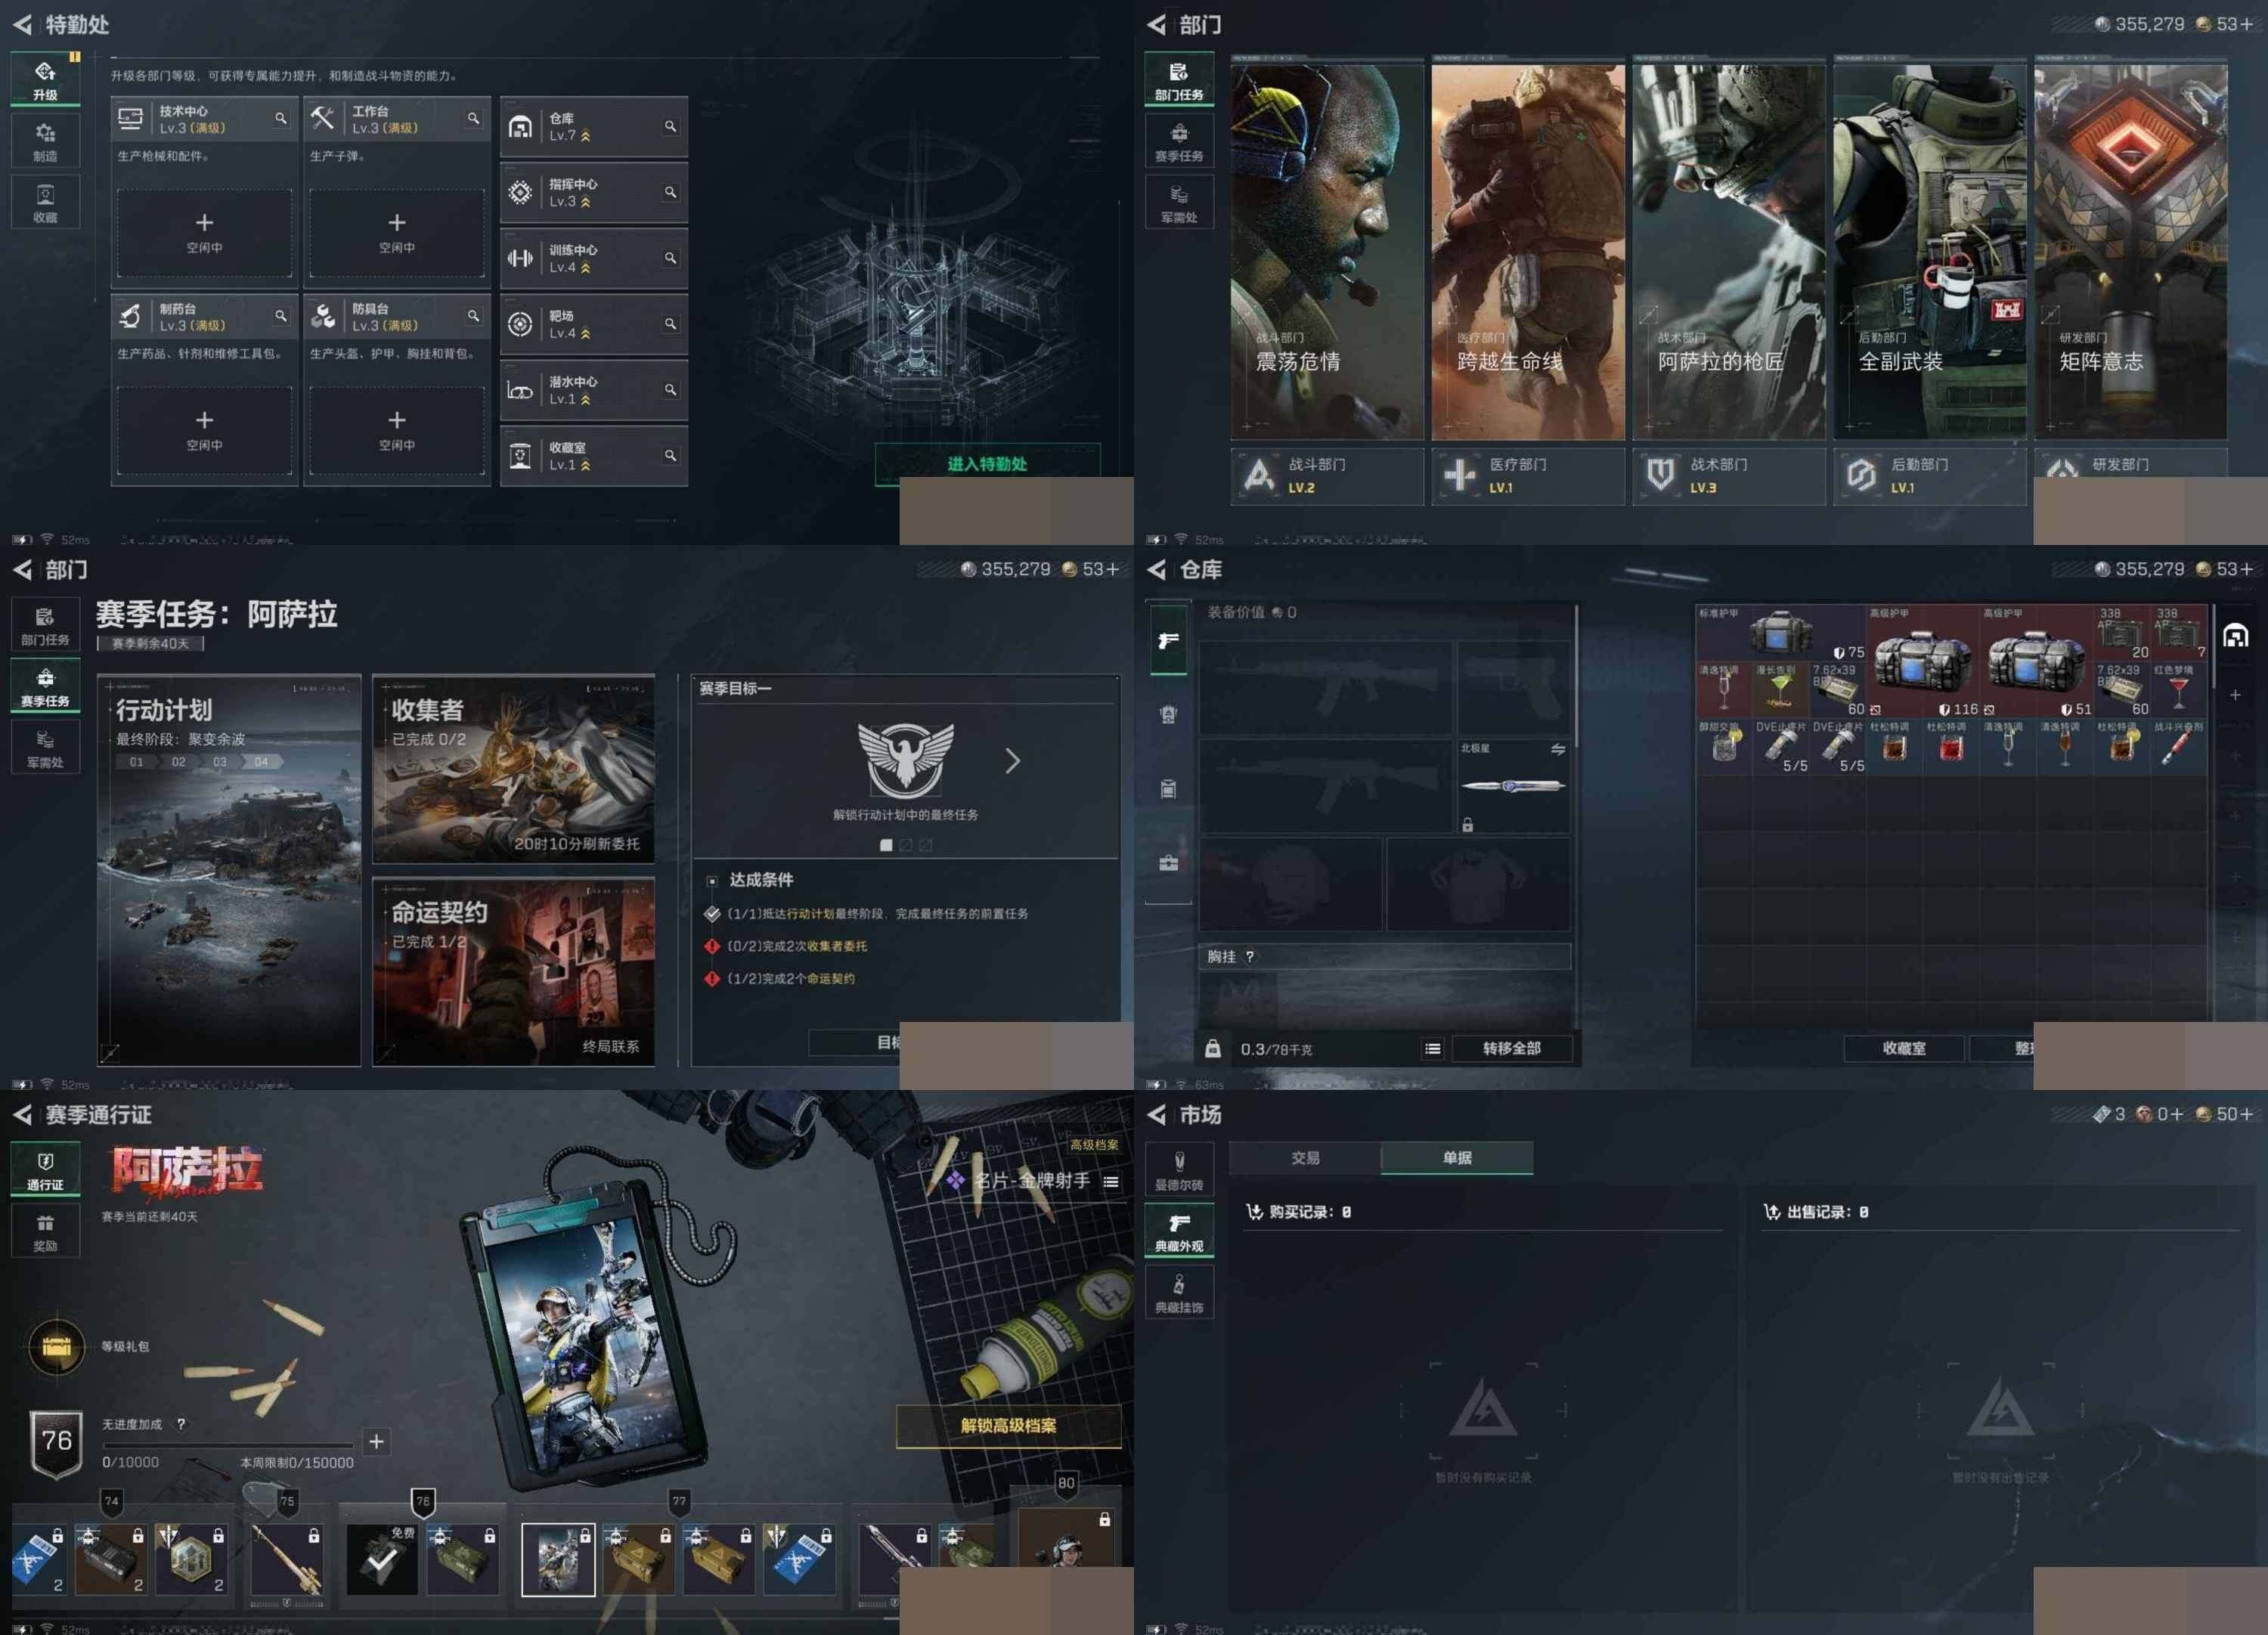Click the list icon beside 0.3/78千克 weight
The width and height of the screenshot is (2268, 1635).
click(x=1432, y=1048)
